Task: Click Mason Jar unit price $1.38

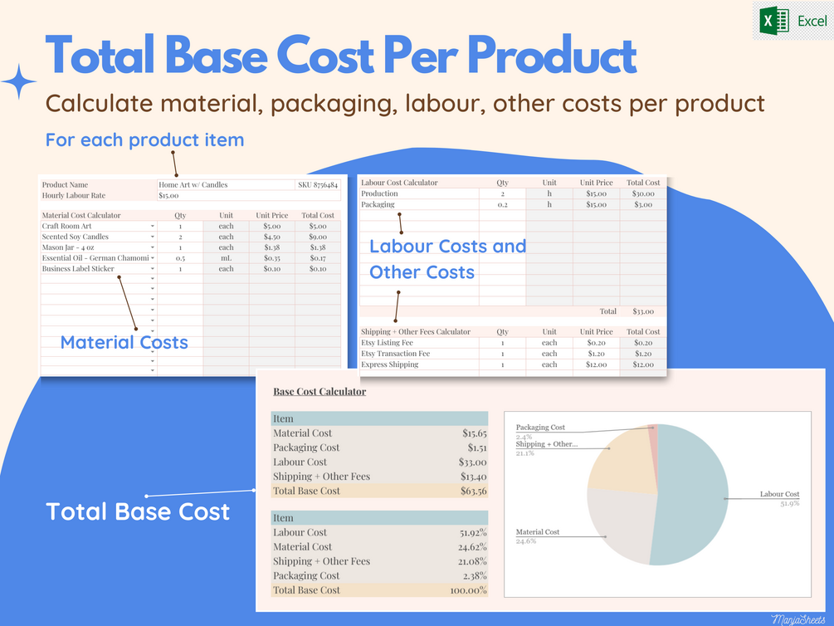Action: [272, 247]
